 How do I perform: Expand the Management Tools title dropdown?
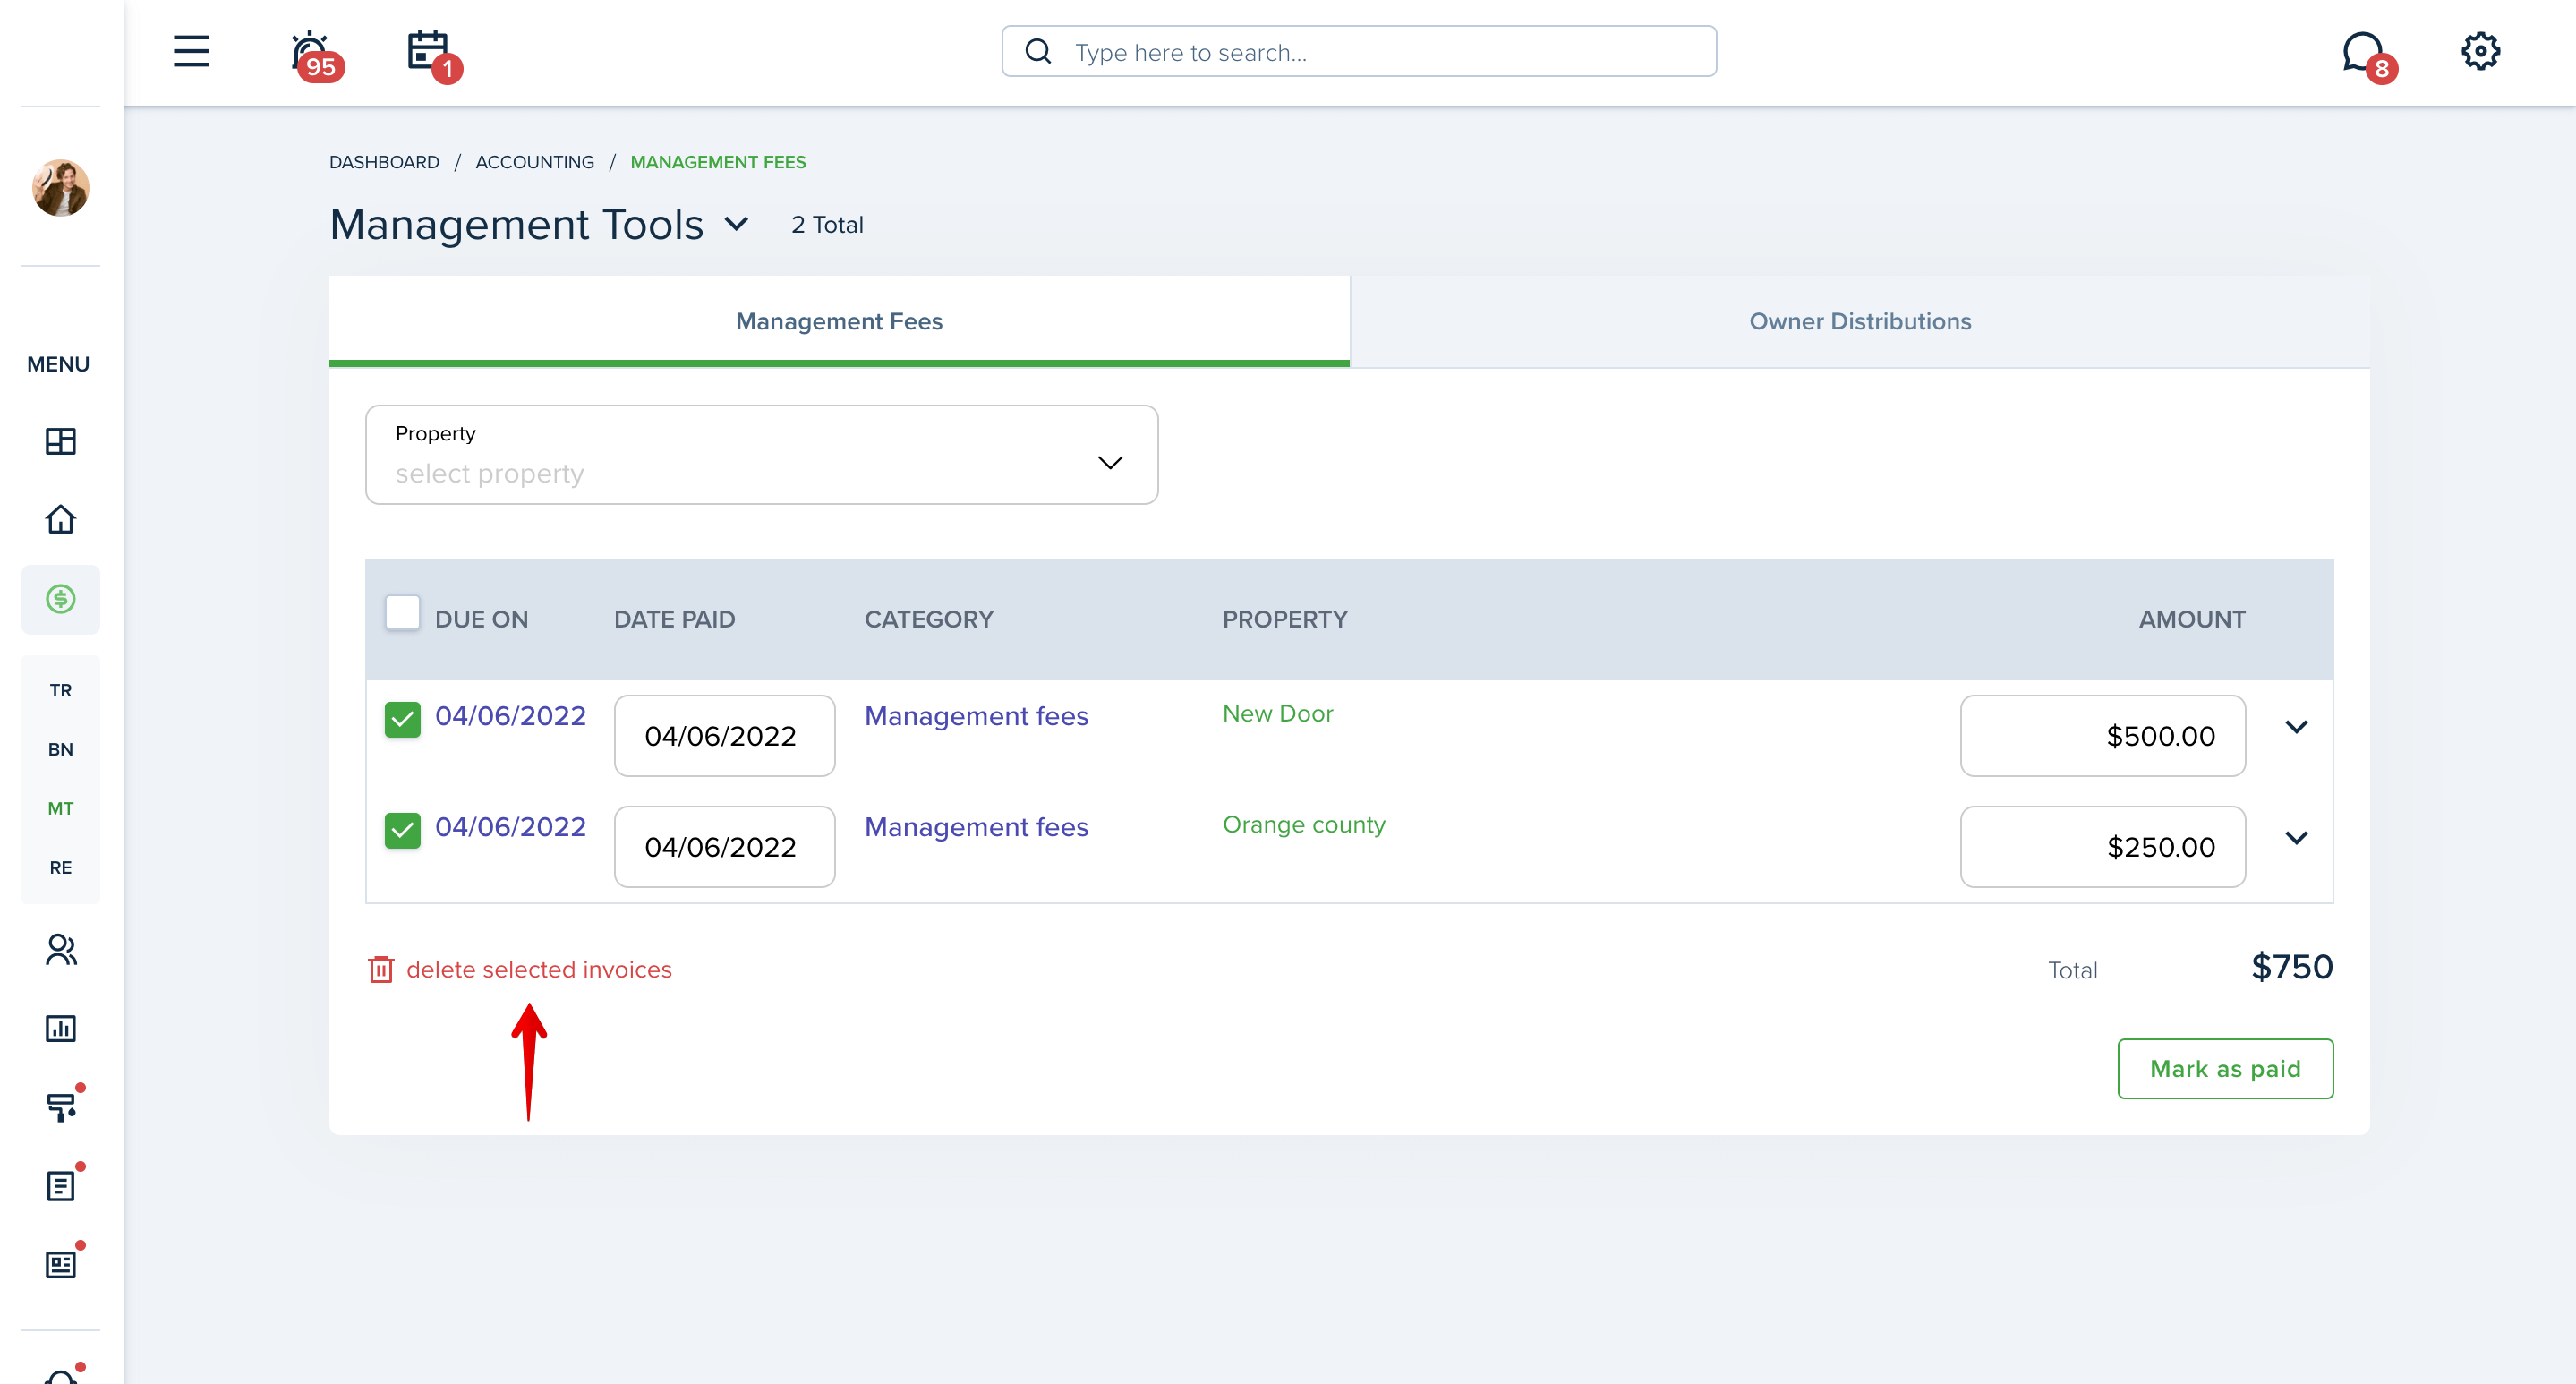click(x=736, y=224)
